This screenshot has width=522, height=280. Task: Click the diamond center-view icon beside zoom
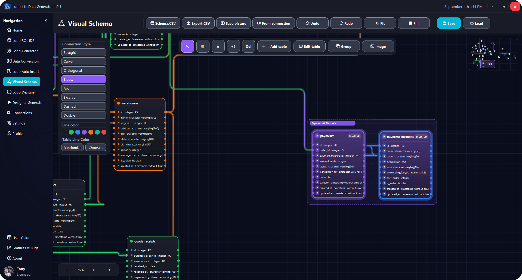point(109,270)
